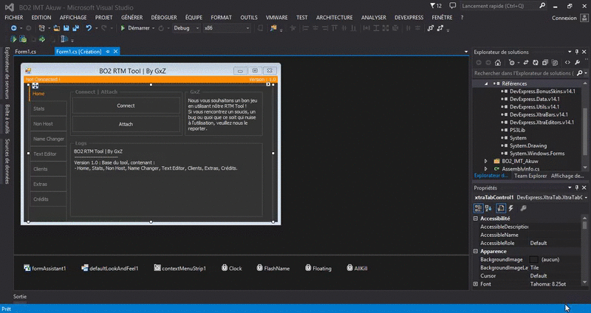Select the Name Changer tab on the form
Image resolution: width=591 pixels, height=313 pixels.
[x=48, y=139]
